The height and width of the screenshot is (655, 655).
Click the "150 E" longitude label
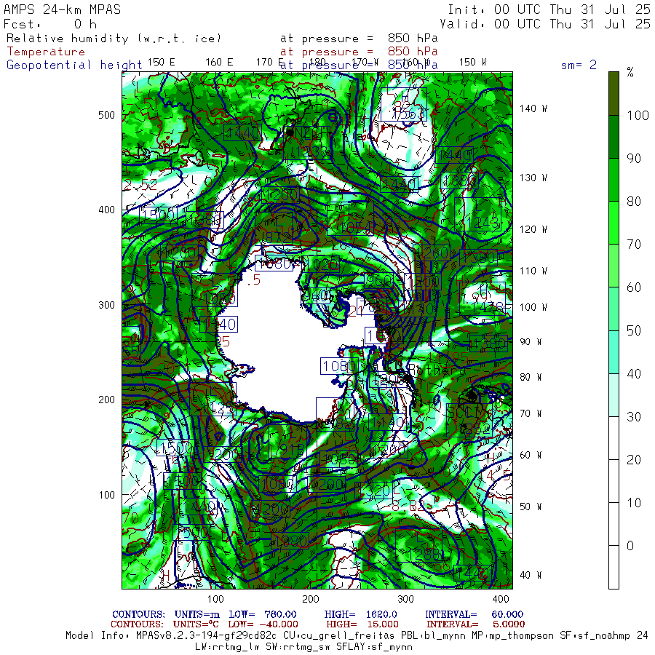162,63
